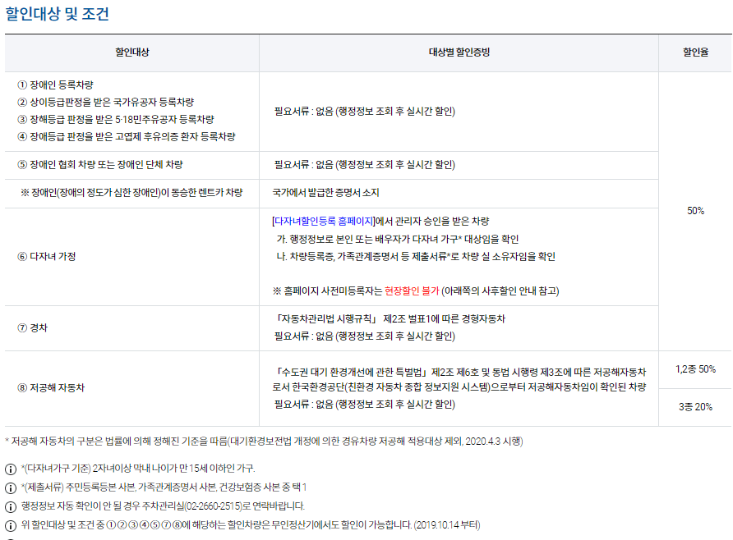Click the info icon beside 무인정산기 할인 note

[11, 526]
